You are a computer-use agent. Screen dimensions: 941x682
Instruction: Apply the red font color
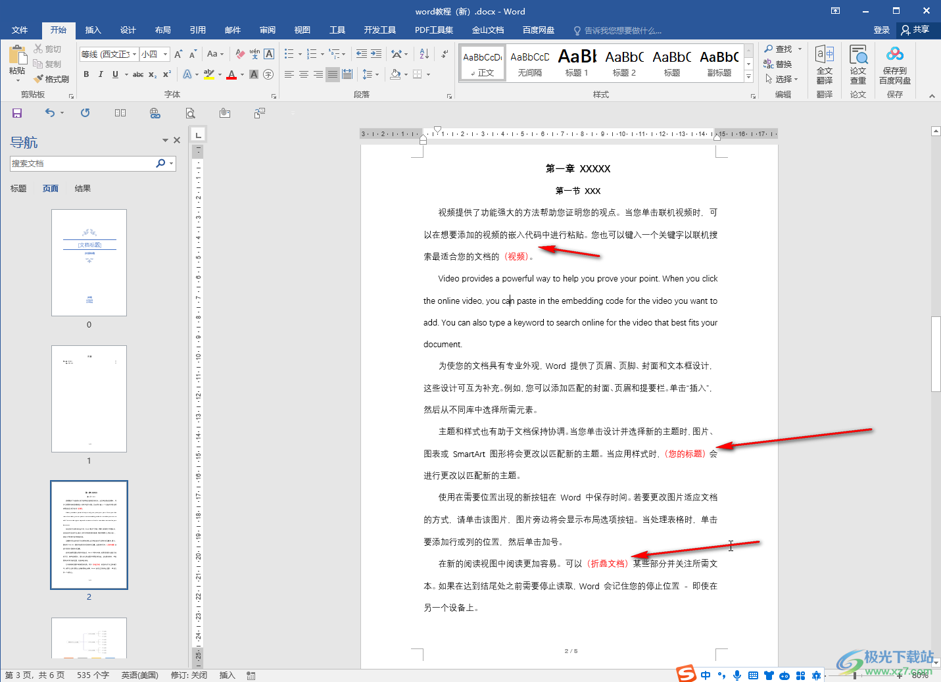[231, 74]
